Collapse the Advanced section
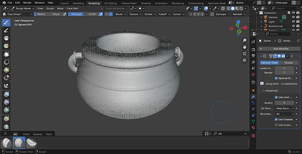The width and height of the screenshot is (302, 154). click(x=270, y=91)
